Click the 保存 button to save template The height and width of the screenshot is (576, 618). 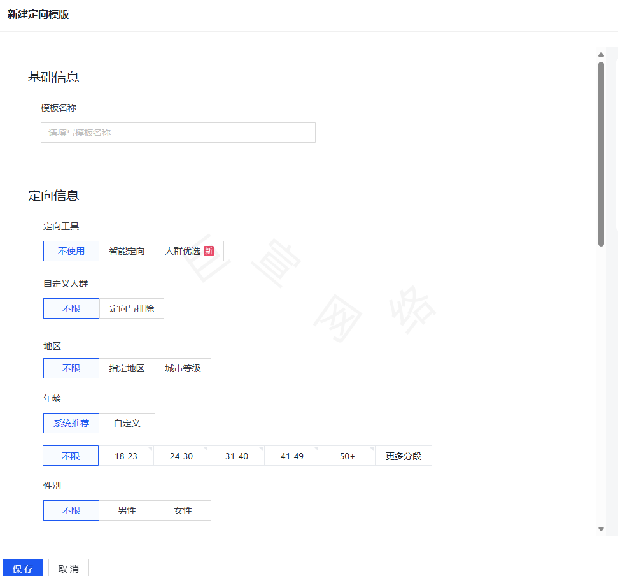22,568
